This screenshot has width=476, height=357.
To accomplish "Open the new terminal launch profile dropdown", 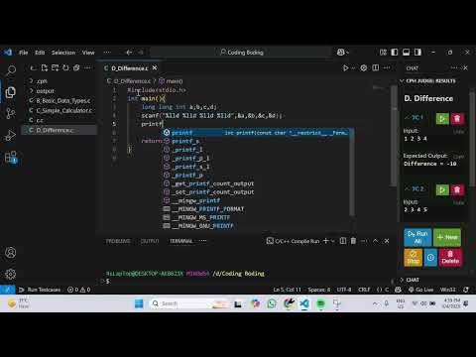I will point(332,241).
